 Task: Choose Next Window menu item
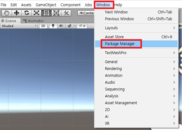point(136,12)
